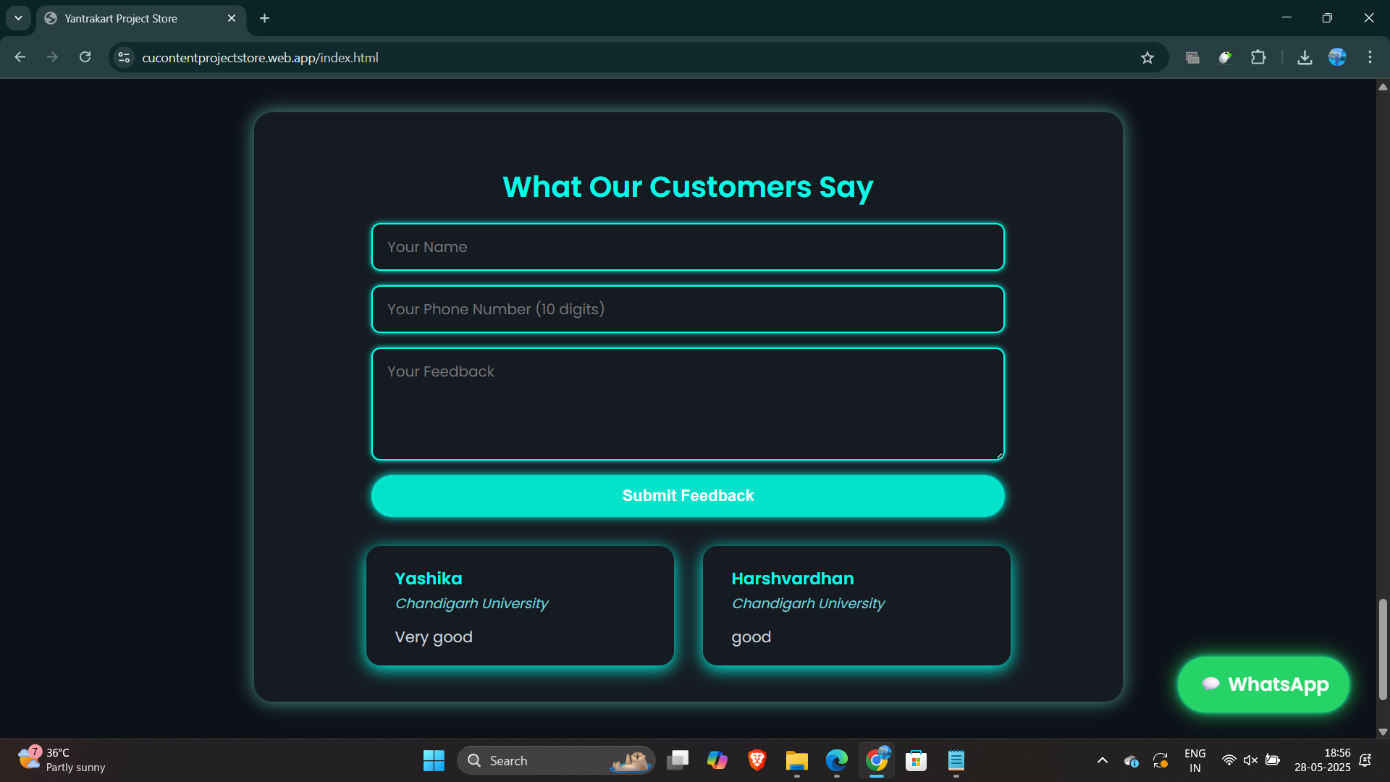Go back to previous page

point(20,58)
